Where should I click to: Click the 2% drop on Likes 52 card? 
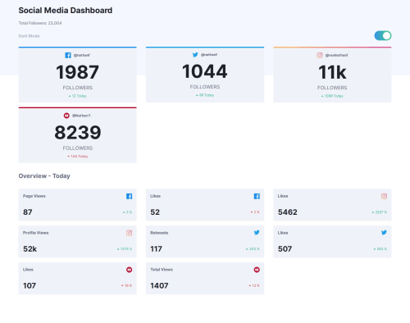coord(255,212)
